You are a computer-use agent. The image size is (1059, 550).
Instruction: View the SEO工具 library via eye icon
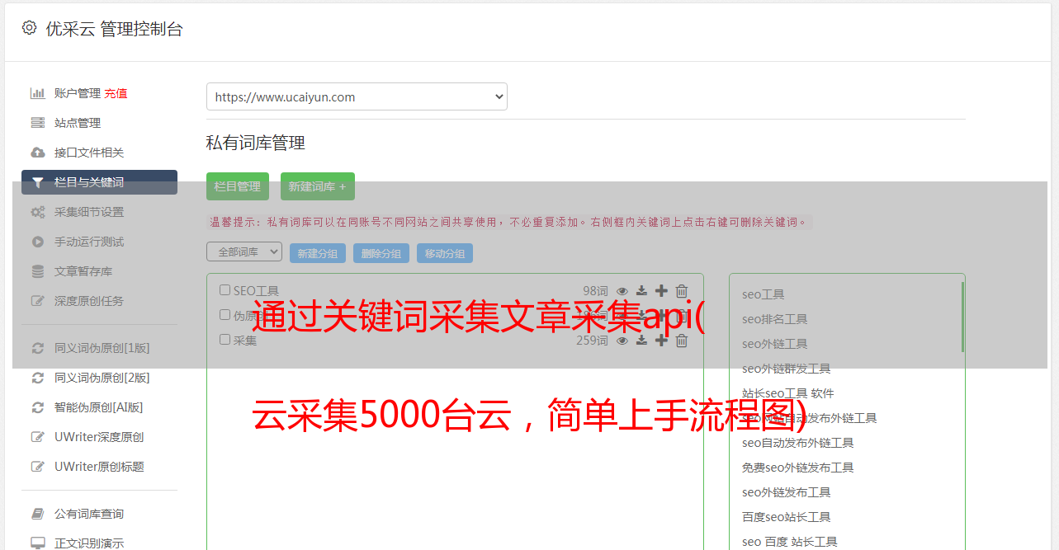pos(622,291)
